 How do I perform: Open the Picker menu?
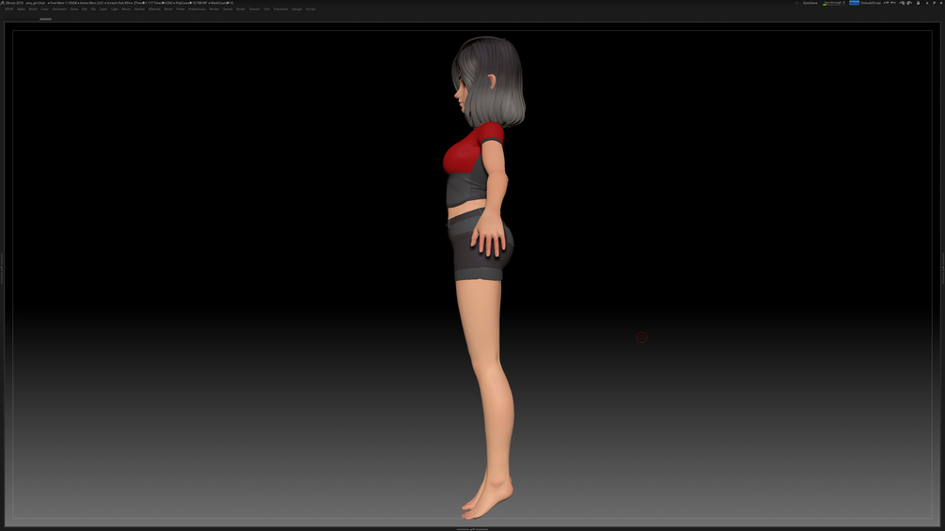(x=181, y=9)
